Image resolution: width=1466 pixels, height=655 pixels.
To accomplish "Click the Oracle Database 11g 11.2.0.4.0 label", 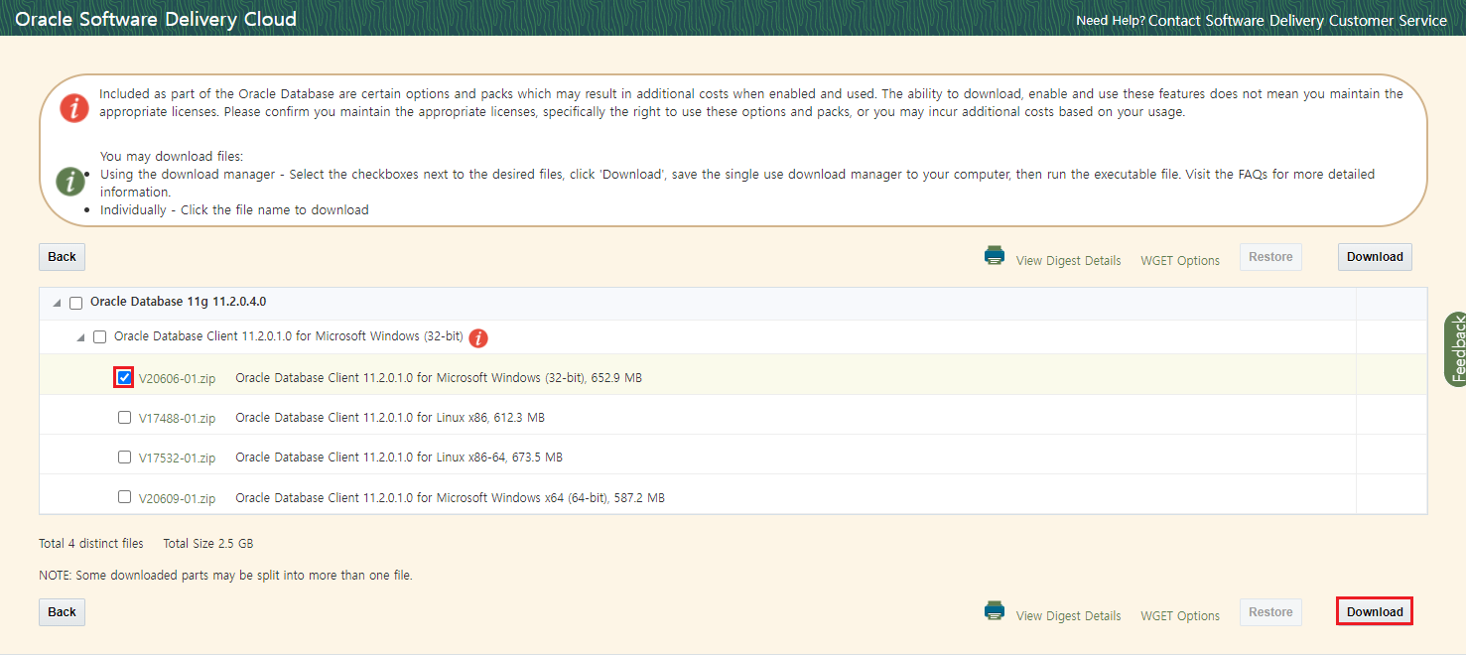I will point(178,302).
